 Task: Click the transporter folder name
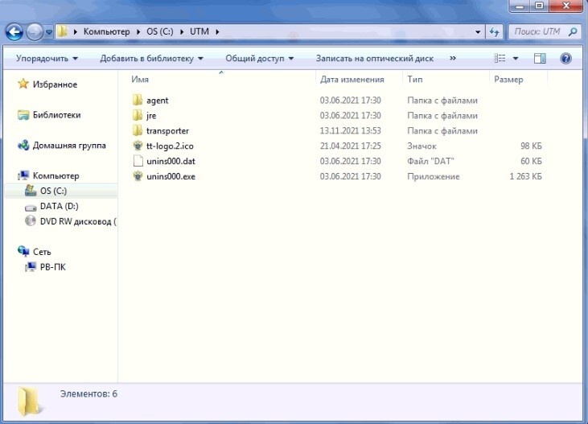point(167,131)
